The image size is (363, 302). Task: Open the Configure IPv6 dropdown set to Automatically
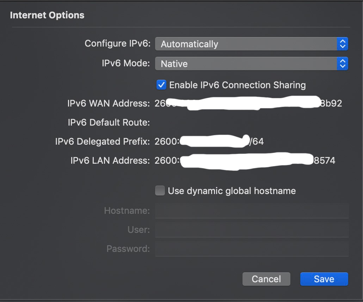click(247, 44)
